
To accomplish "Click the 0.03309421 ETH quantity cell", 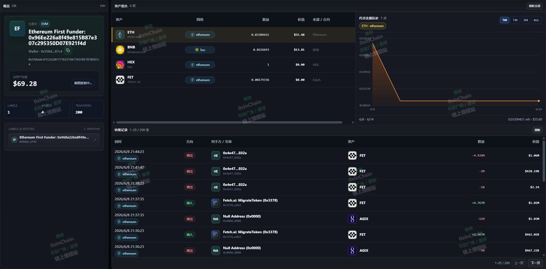I will 260,35.
